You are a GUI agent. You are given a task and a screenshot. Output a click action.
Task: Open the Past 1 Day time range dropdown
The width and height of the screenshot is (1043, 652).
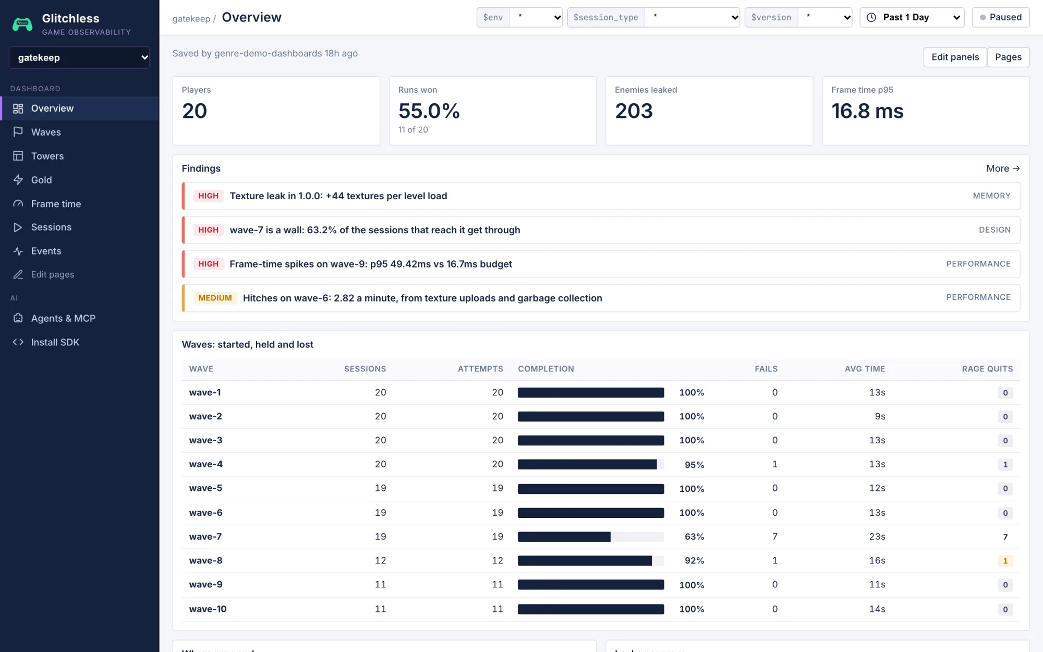click(x=912, y=17)
